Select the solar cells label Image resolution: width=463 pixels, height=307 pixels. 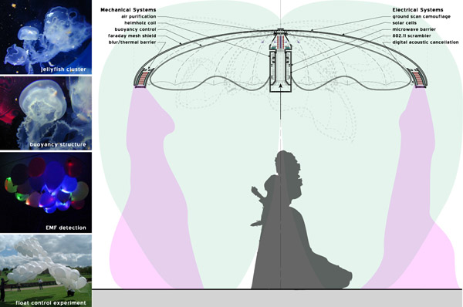pos(404,23)
